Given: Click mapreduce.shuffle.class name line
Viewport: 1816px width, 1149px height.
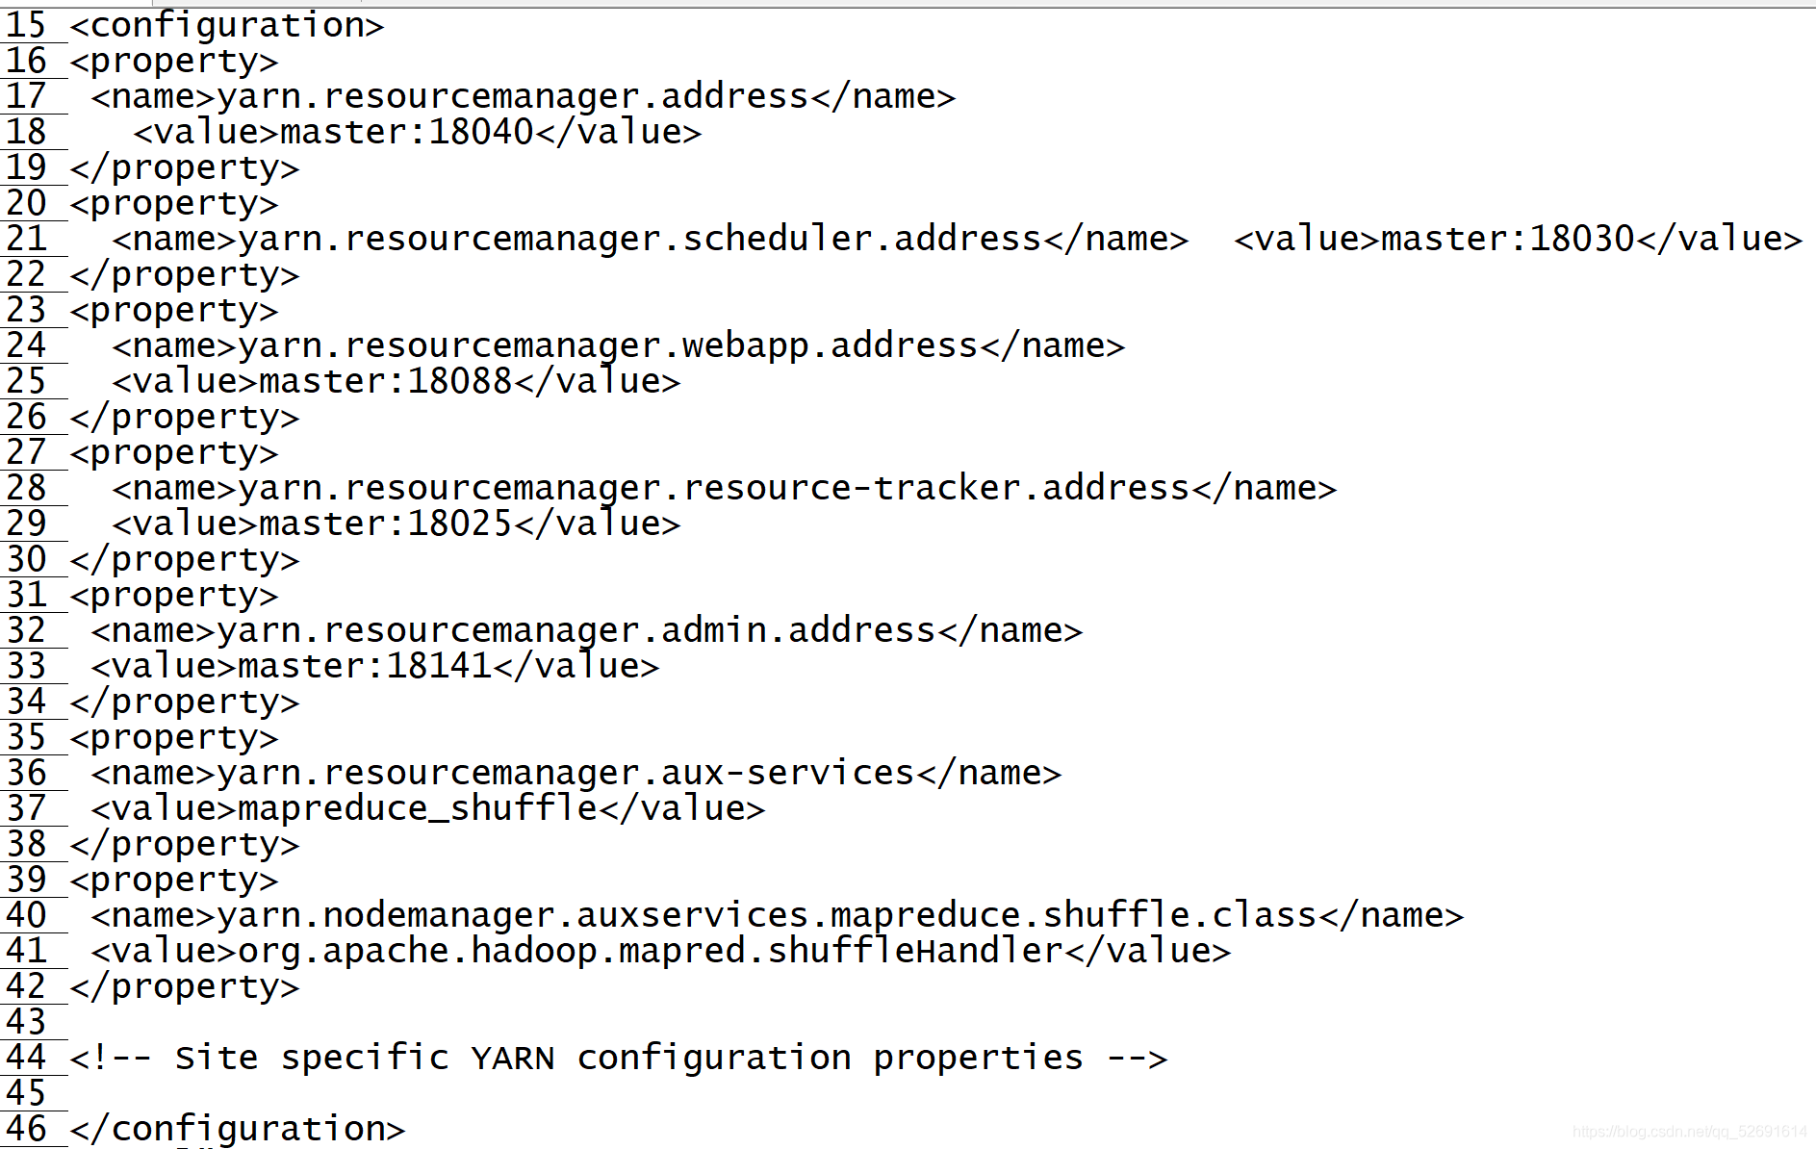Looking at the screenshot, I should [x=778, y=915].
